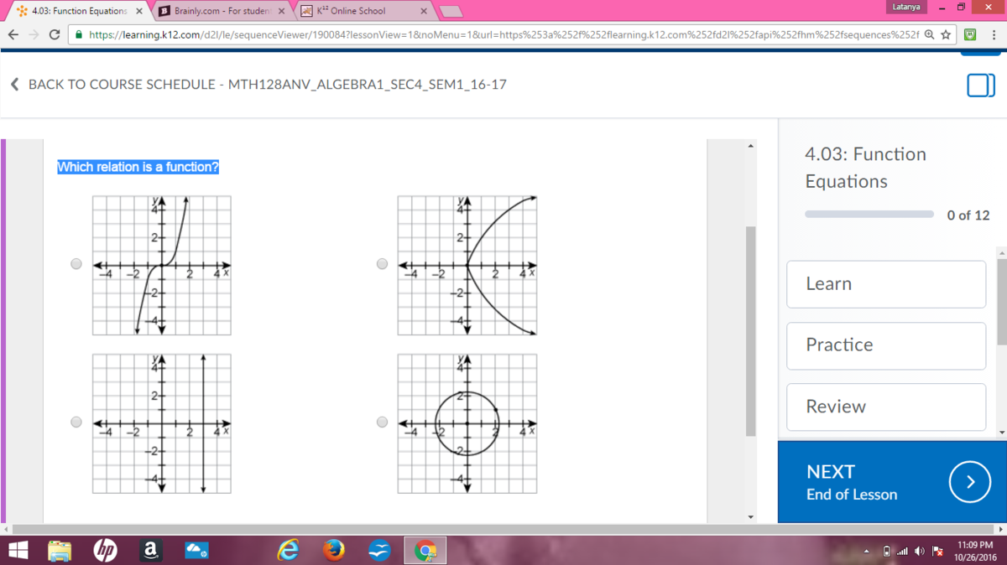1007x565 pixels.
Task: Select the vertical line graph answer
Action: pos(76,422)
